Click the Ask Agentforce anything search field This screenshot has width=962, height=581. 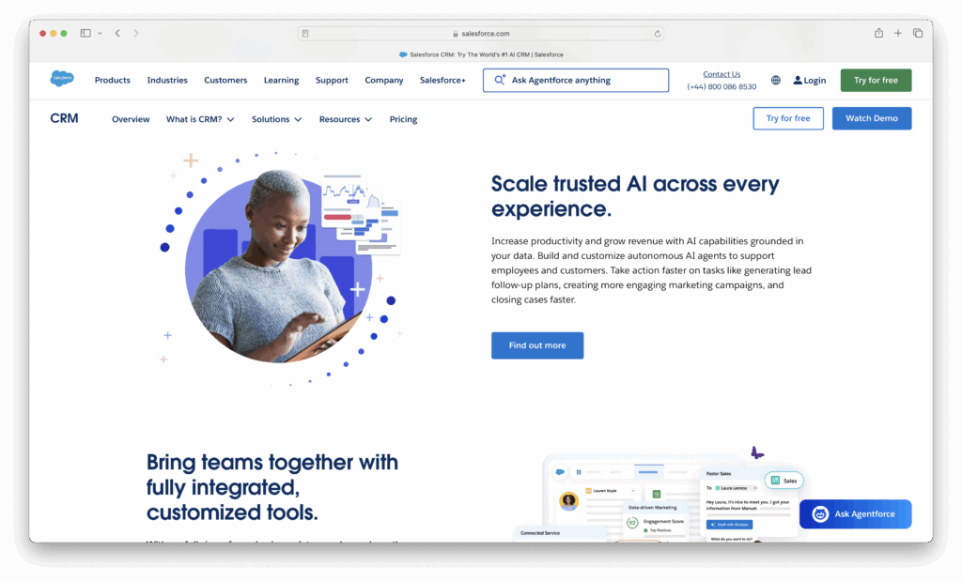[576, 81]
